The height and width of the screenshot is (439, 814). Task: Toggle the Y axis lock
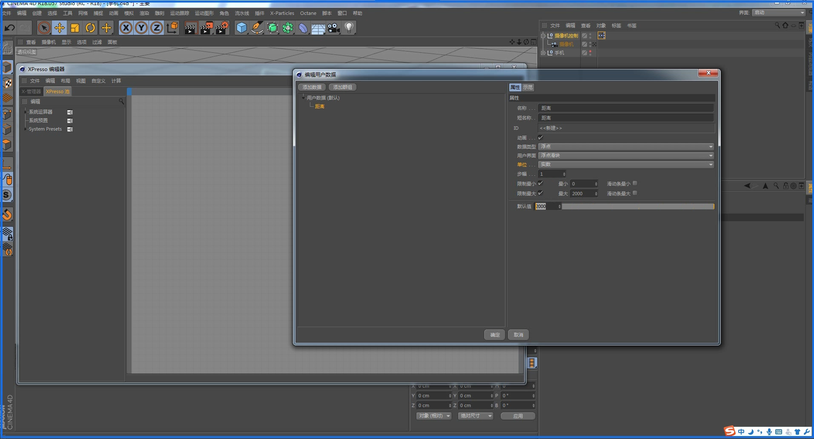141,28
